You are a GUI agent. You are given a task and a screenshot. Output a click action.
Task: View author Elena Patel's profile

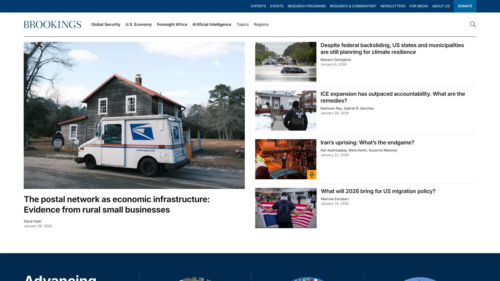[33, 221]
